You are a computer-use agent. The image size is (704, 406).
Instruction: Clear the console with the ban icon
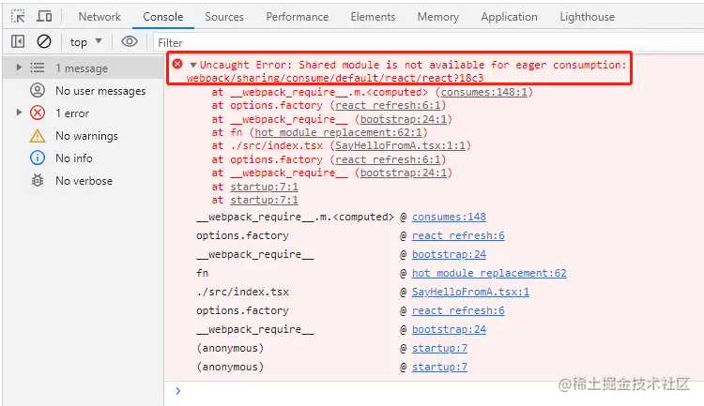(44, 41)
